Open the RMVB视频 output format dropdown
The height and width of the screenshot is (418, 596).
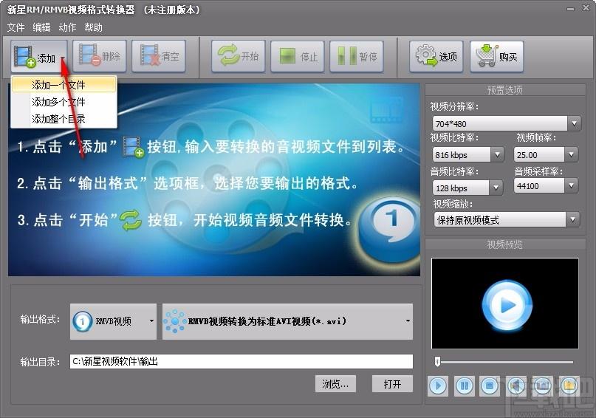[x=113, y=321]
